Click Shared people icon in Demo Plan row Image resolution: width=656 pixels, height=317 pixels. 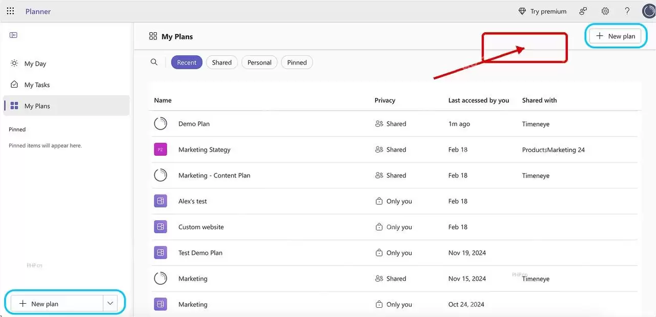pyautogui.click(x=379, y=123)
